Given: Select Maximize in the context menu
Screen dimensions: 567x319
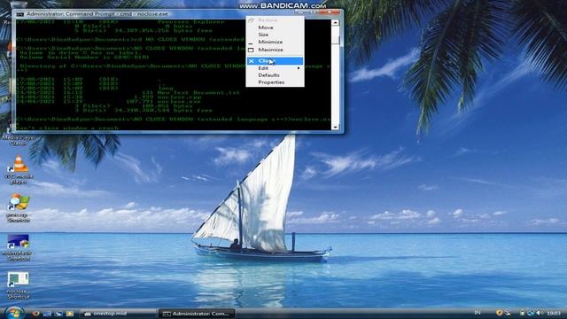Looking at the screenshot, I should 275,50.
